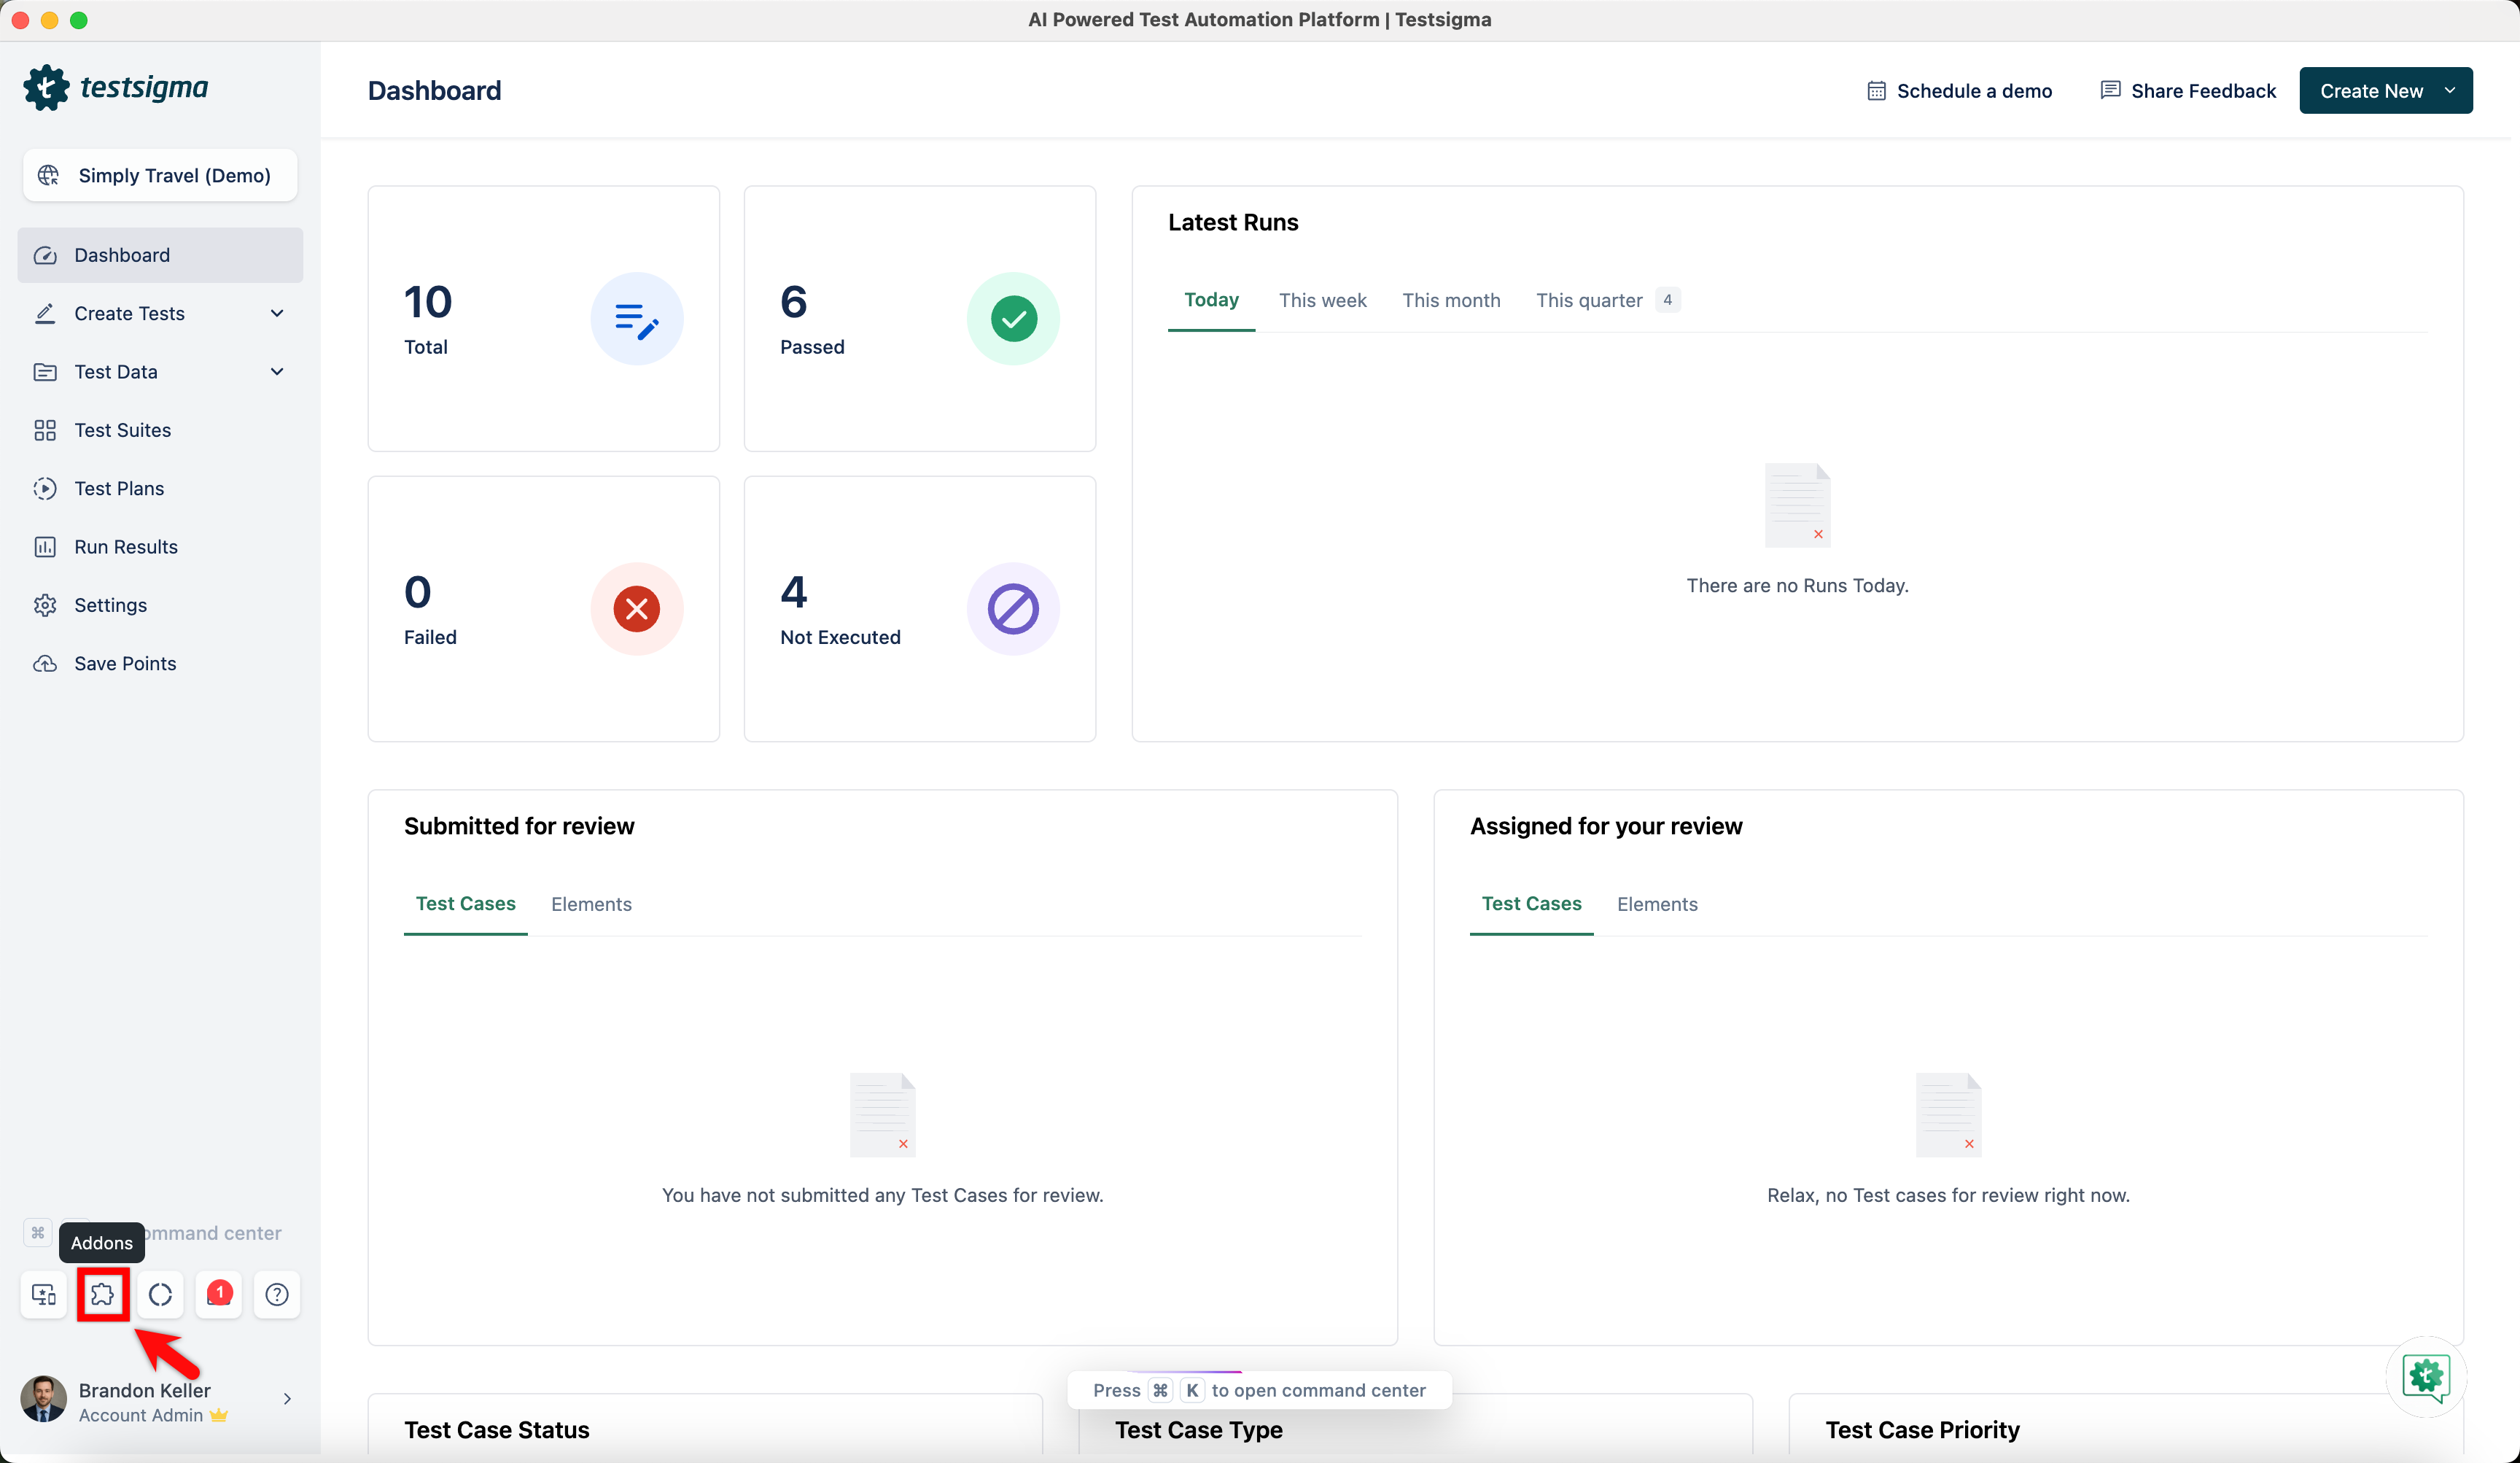Click the circular loading status icon

(160, 1294)
